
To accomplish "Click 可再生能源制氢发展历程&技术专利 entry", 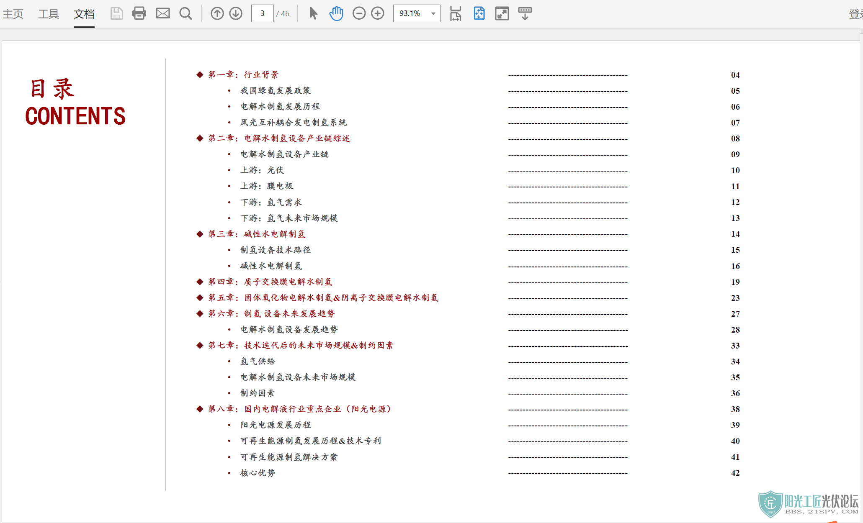I will pyautogui.click(x=311, y=441).
